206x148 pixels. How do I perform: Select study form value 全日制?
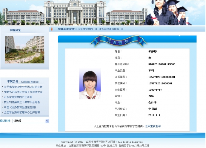tap(153, 109)
